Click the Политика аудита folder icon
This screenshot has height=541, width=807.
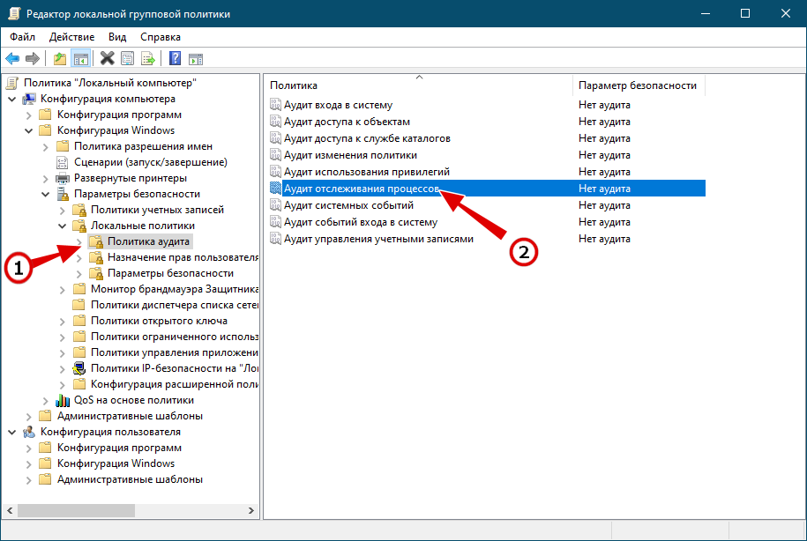(x=96, y=241)
